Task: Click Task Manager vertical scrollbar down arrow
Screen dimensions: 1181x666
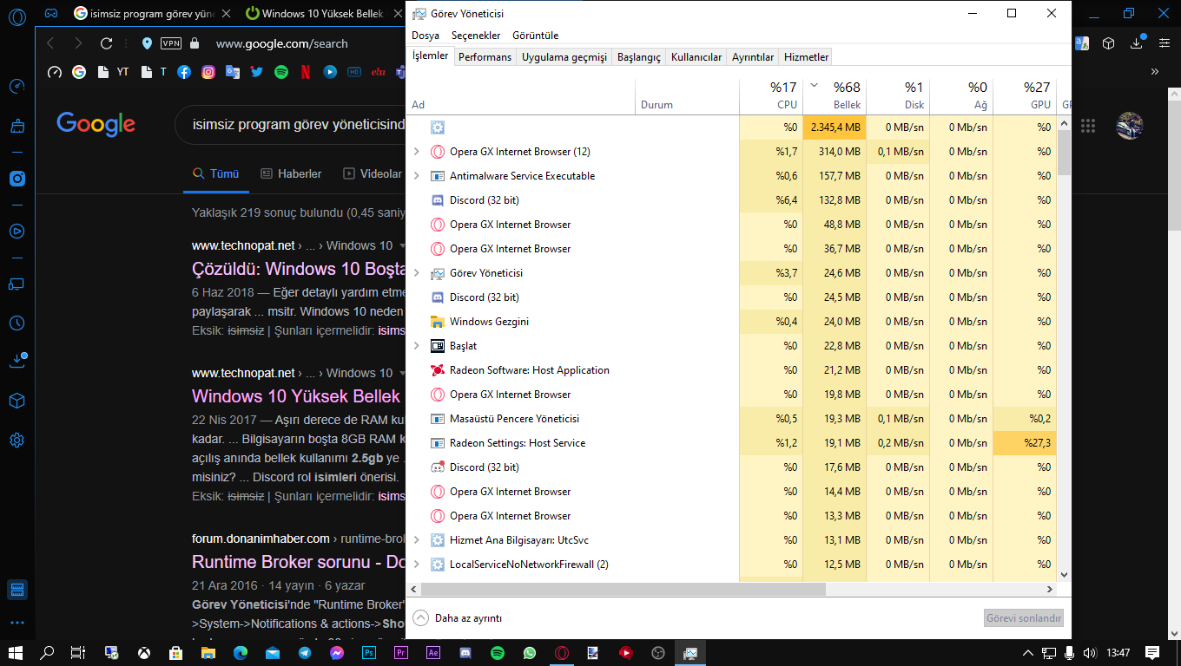Action: tap(1064, 574)
